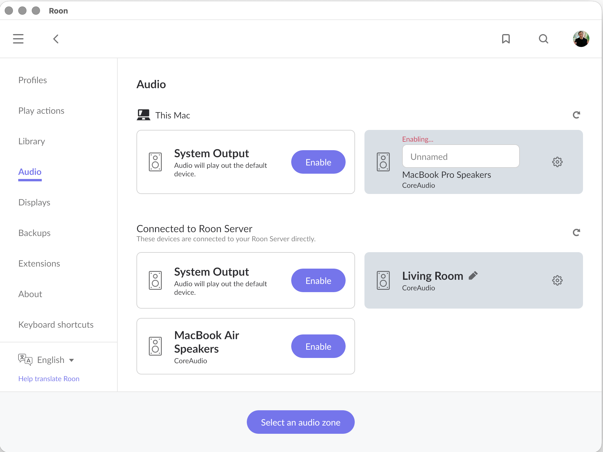The width and height of the screenshot is (603, 452).
Task: Click the back arrow
Action: (56, 39)
